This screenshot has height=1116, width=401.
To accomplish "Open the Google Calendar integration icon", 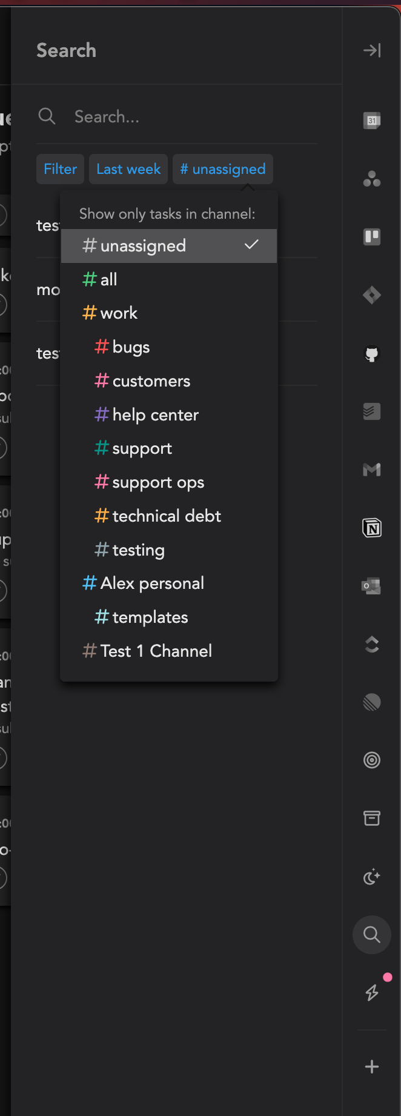I will (372, 121).
